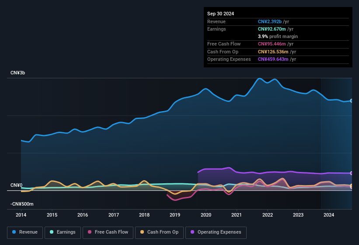Image resolution: width=359 pixels, height=245 pixels.
Task: Click the 2018 year on the axis
Action: click(144, 215)
